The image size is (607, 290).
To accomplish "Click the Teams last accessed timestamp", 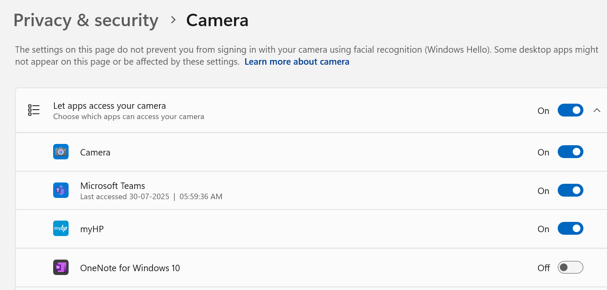I will 151,197.
